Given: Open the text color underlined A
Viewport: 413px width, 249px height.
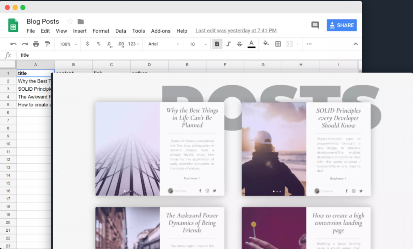Looking at the screenshot, I should 251,44.
